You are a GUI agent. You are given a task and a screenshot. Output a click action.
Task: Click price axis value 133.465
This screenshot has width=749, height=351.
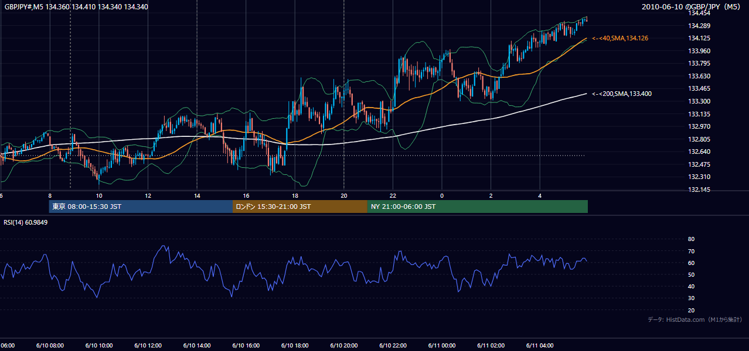(699, 88)
